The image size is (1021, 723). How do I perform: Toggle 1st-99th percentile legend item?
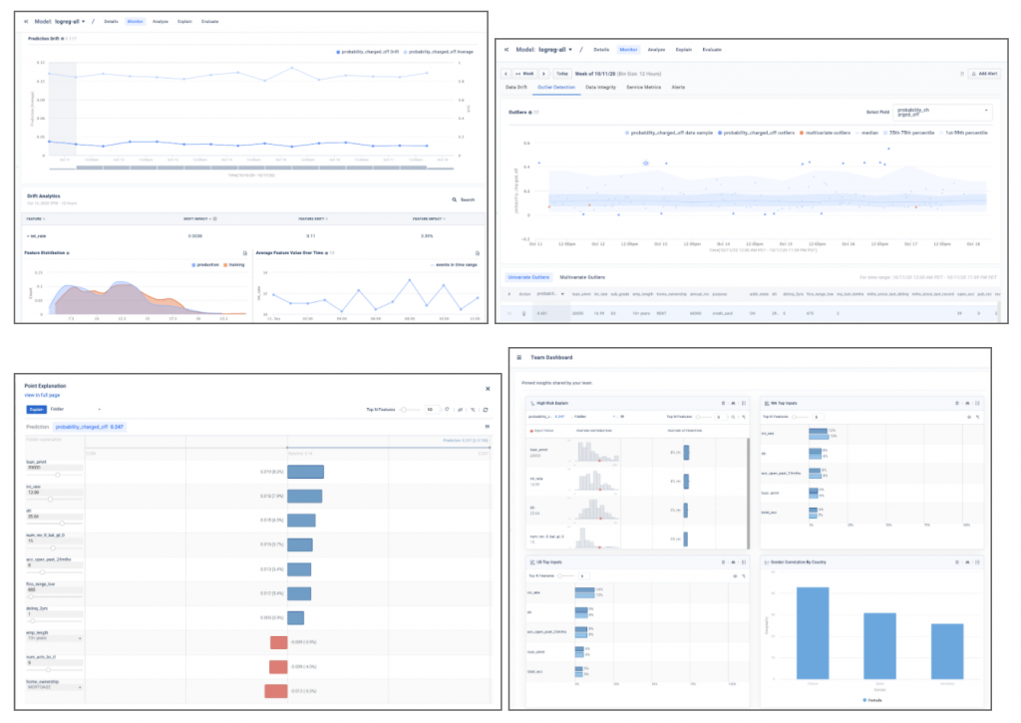(964, 133)
